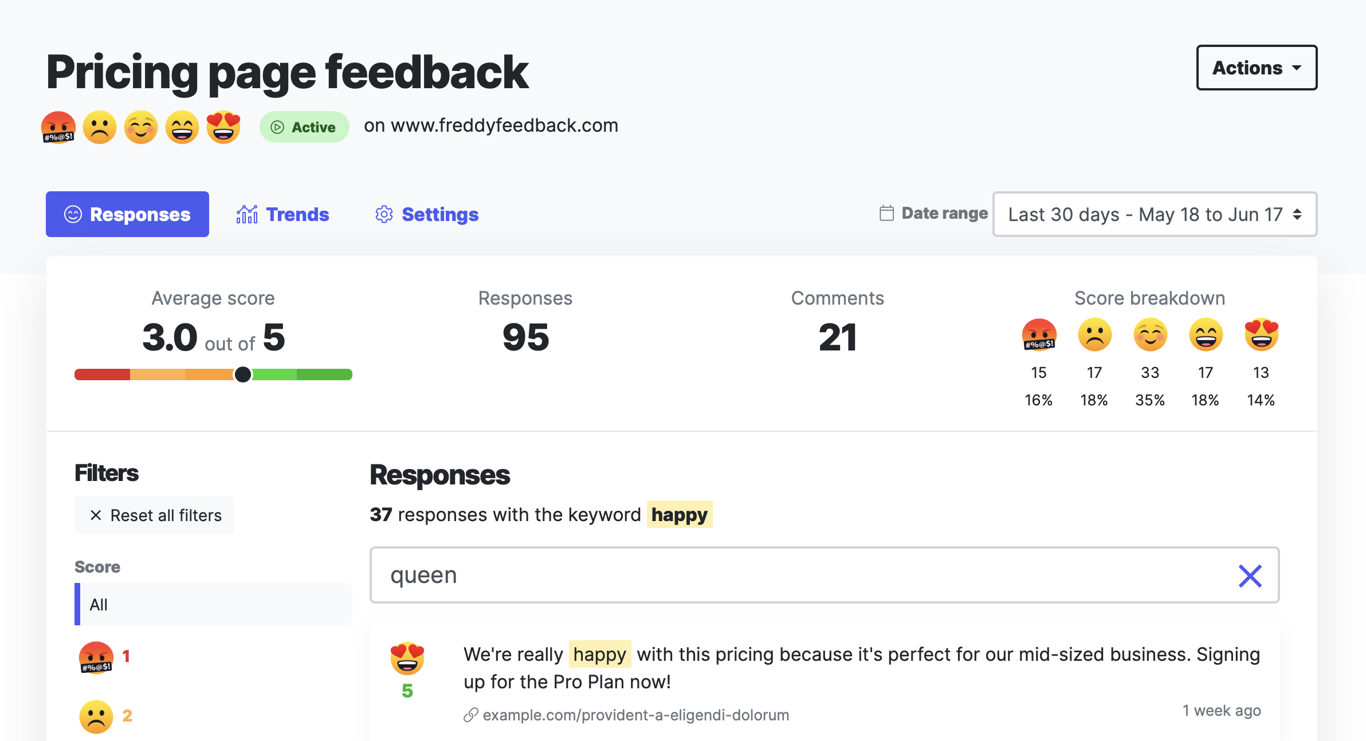Click the keyword search field containing queen

[802, 576]
